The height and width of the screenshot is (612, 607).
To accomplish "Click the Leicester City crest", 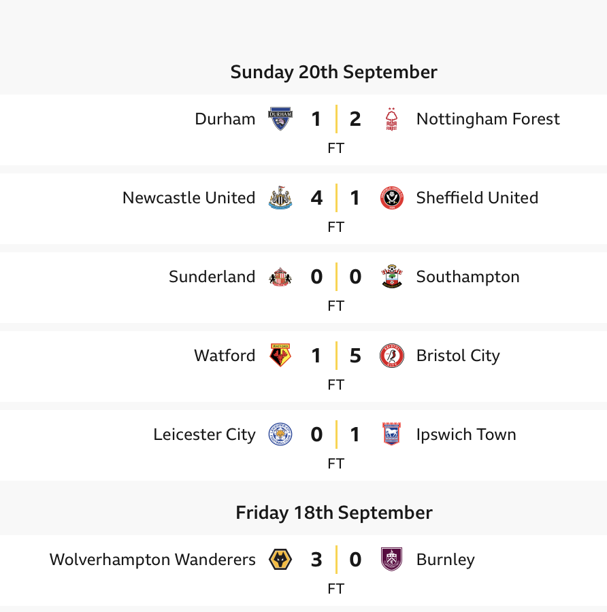I will coord(280,434).
